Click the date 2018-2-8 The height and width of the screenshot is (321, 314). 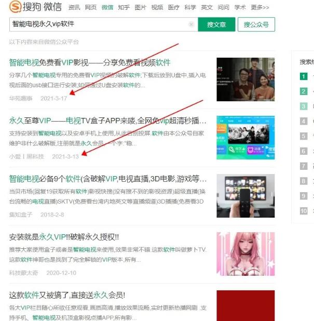pyautogui.click(x=52, y=215)
